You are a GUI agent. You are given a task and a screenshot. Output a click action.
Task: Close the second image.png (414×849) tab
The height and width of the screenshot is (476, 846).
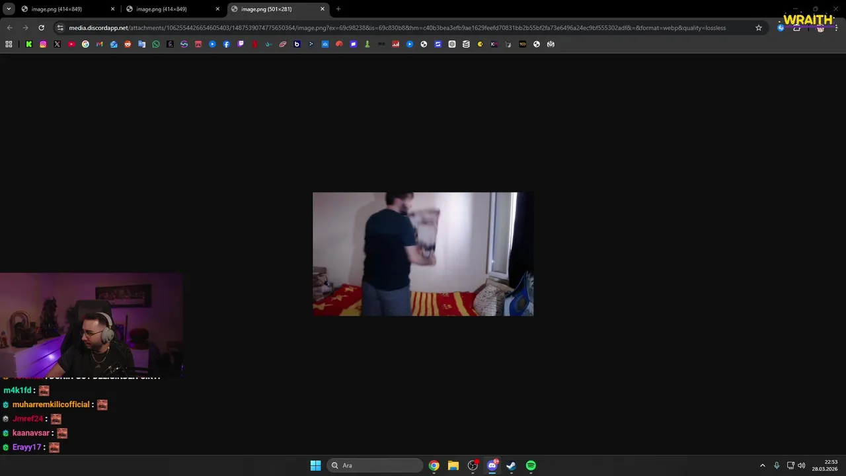point(217,9)
